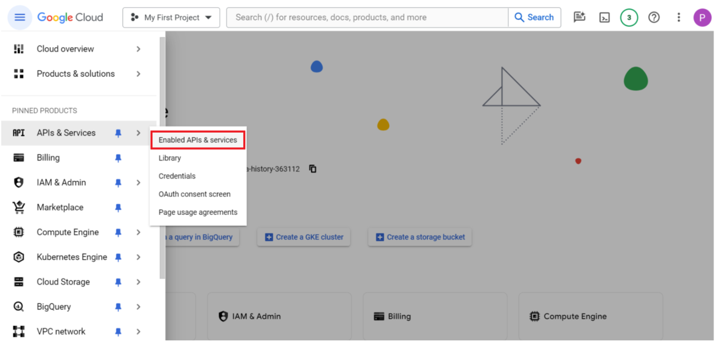Image resolution: width=719 pixels, height=347 pixels.
Task: Unpin APIs & Services
Action: pyautogui.click(x=118, y=133)
